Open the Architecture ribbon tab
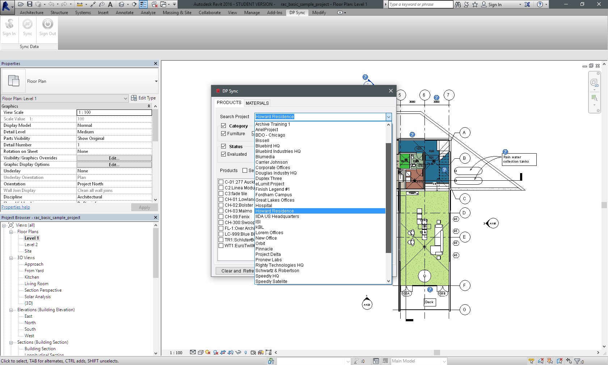 pos(31,13)
